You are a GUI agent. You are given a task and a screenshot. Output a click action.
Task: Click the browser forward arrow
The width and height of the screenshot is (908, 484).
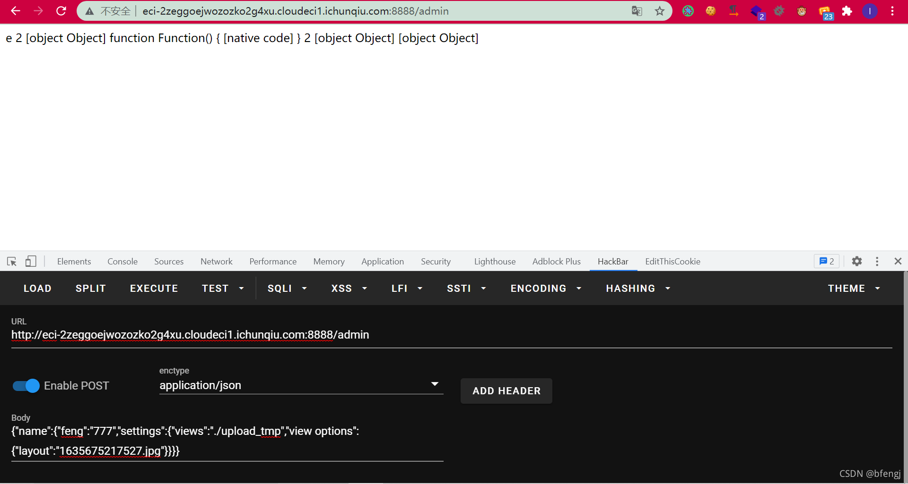tap(38, 11)
